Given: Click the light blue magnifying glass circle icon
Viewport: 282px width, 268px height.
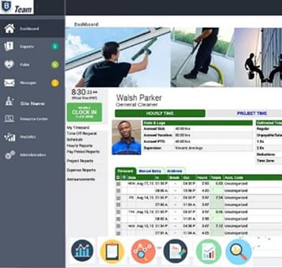Looking at the screenshot, I should 239,251.
